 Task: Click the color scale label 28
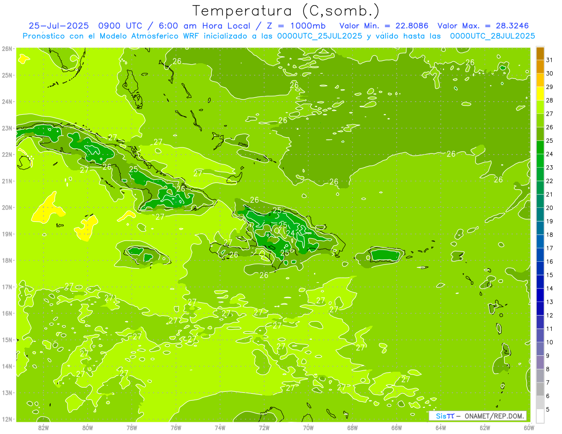coord(550,100)
